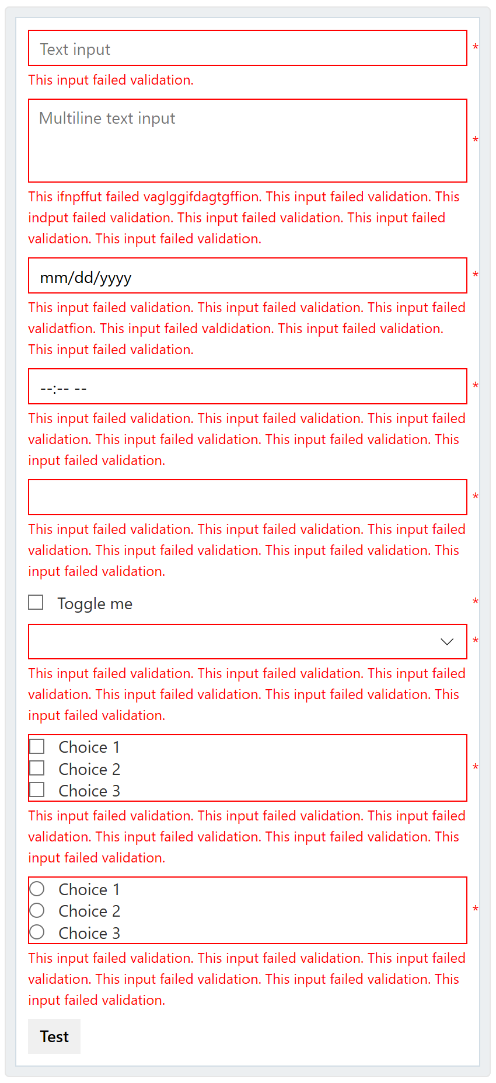The image size is (496, 1083).
Task: Click the validation error under Text input
Action: 111,80
